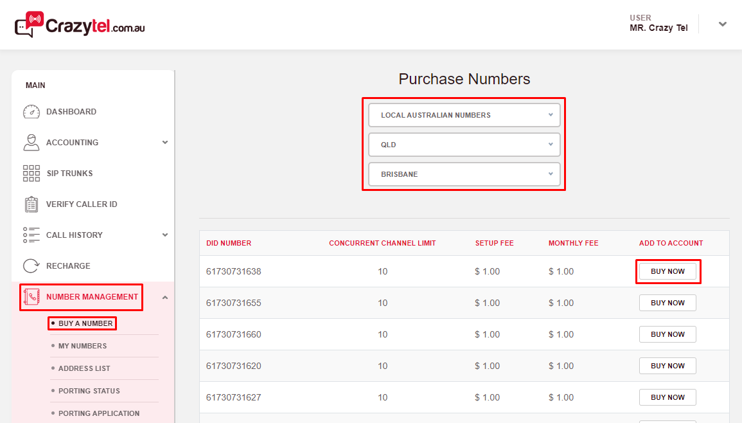The height and width of the screenshot is (423, 742).
Task: Open Porting Application link
Action: point(98,413)
